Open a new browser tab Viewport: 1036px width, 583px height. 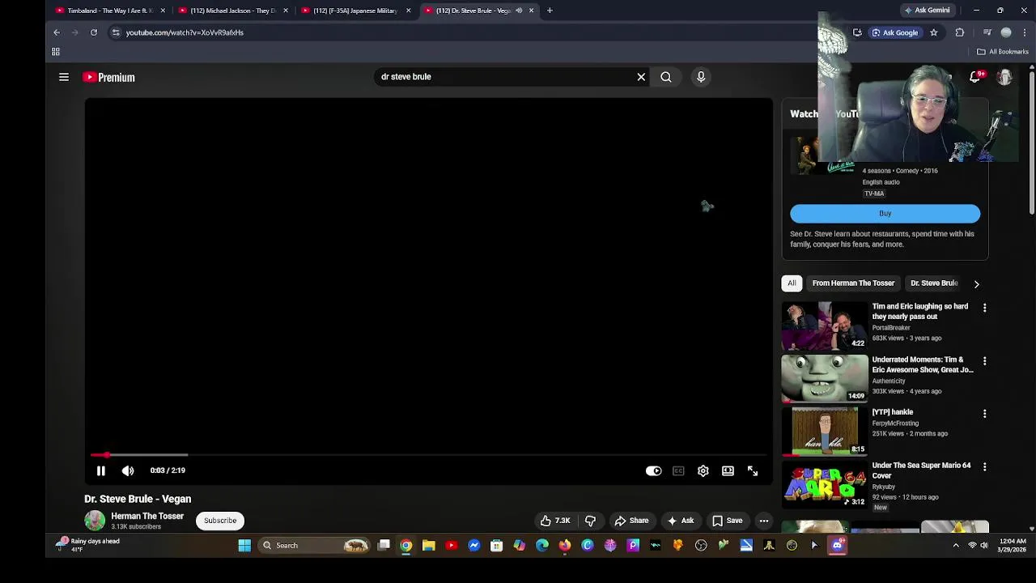tap(550, 11)
